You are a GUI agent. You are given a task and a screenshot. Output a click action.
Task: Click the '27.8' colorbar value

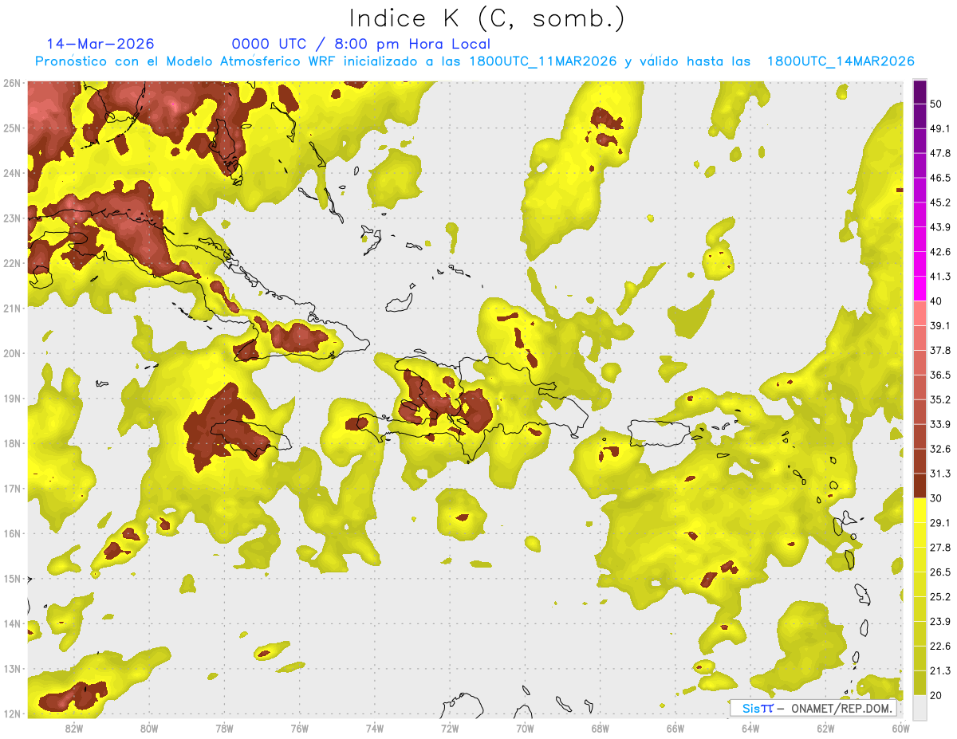940,547
